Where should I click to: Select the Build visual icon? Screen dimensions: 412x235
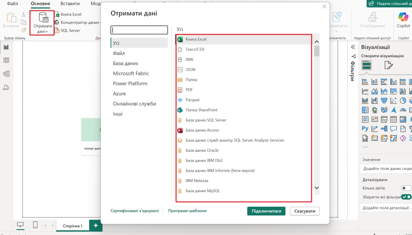point(366,66)
